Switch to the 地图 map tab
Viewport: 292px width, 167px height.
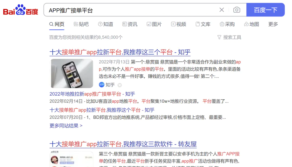pyautogui.click(x=252, y=24)
